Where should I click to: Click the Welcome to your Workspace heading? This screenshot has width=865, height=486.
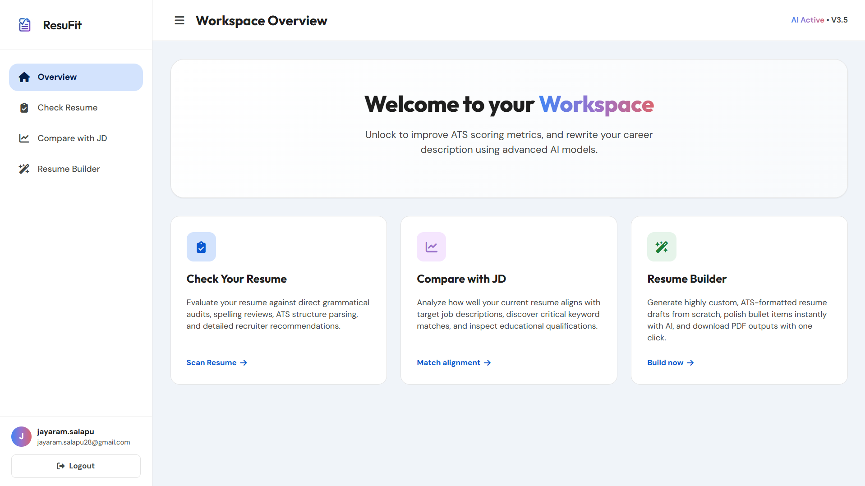509,105
